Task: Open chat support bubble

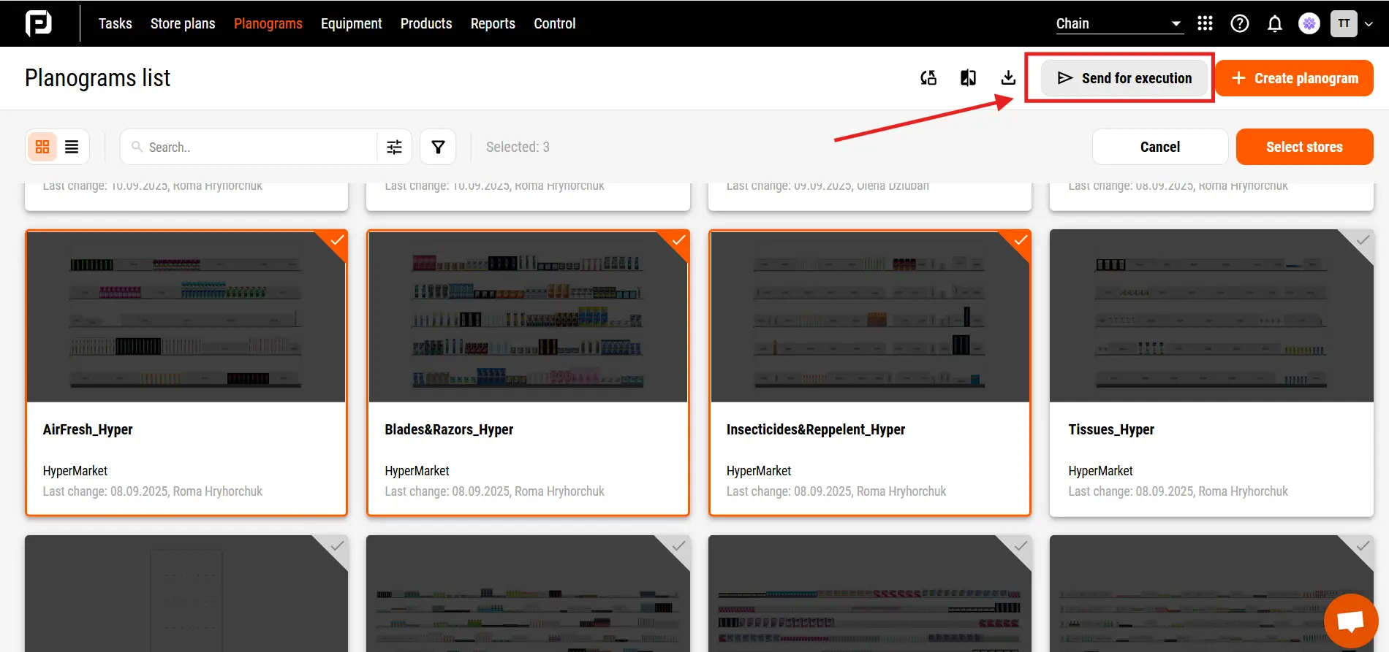Action: tap(1350, 621)
